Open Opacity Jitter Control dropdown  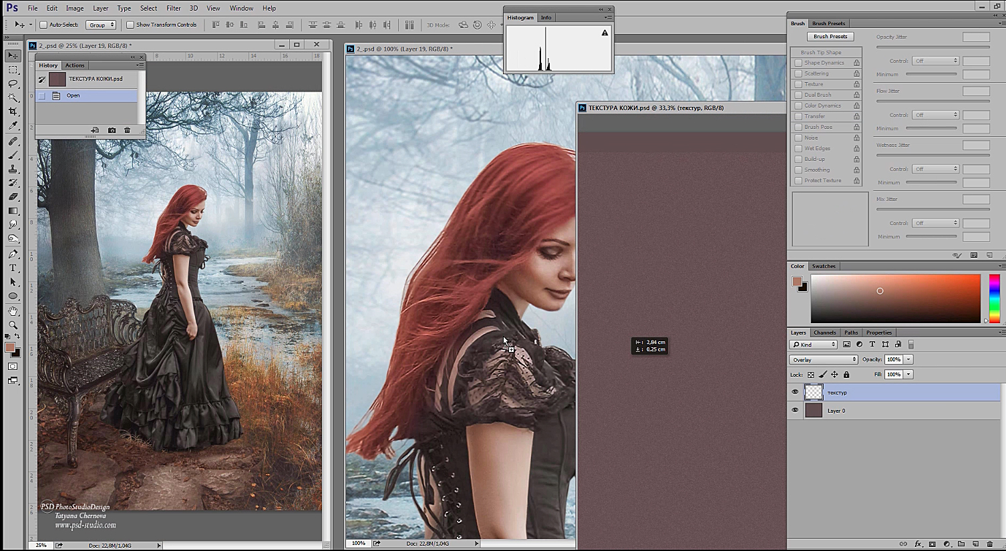coord(936,61)
